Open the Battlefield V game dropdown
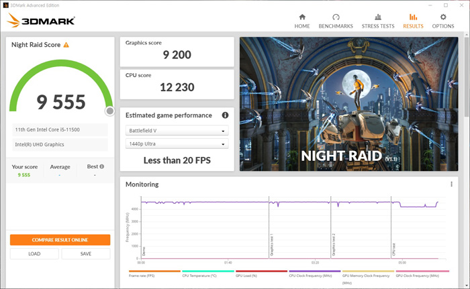The image size is (470, 289). [177, 131]
